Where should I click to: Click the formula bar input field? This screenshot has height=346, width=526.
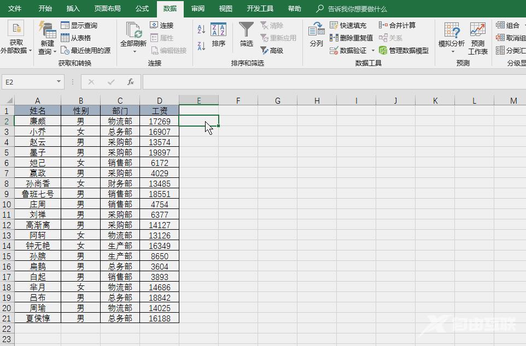[328, 82]
